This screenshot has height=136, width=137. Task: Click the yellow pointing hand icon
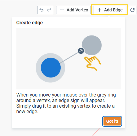tap(92, 63)
